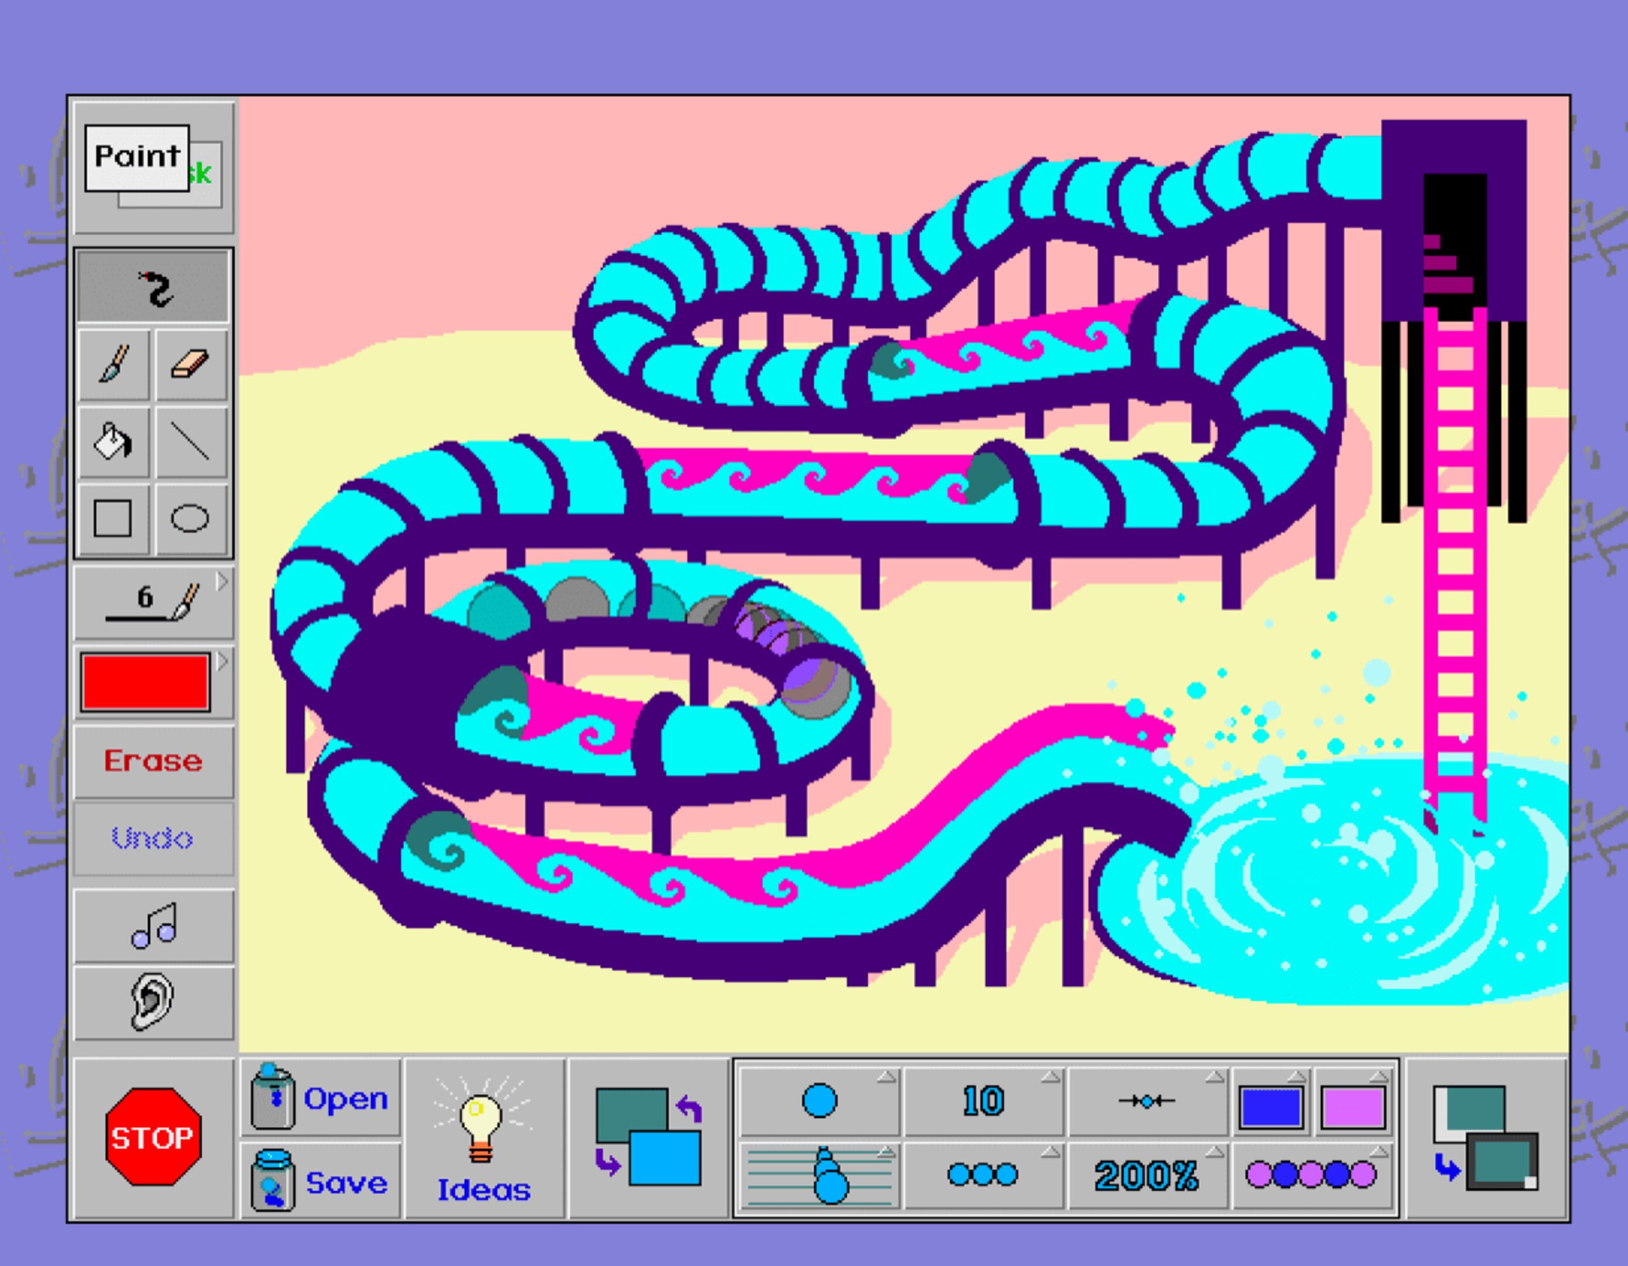Toggle the music notes sound button
The image size is (1628, 1266).
pyautogui.click(x=154, y=926)
